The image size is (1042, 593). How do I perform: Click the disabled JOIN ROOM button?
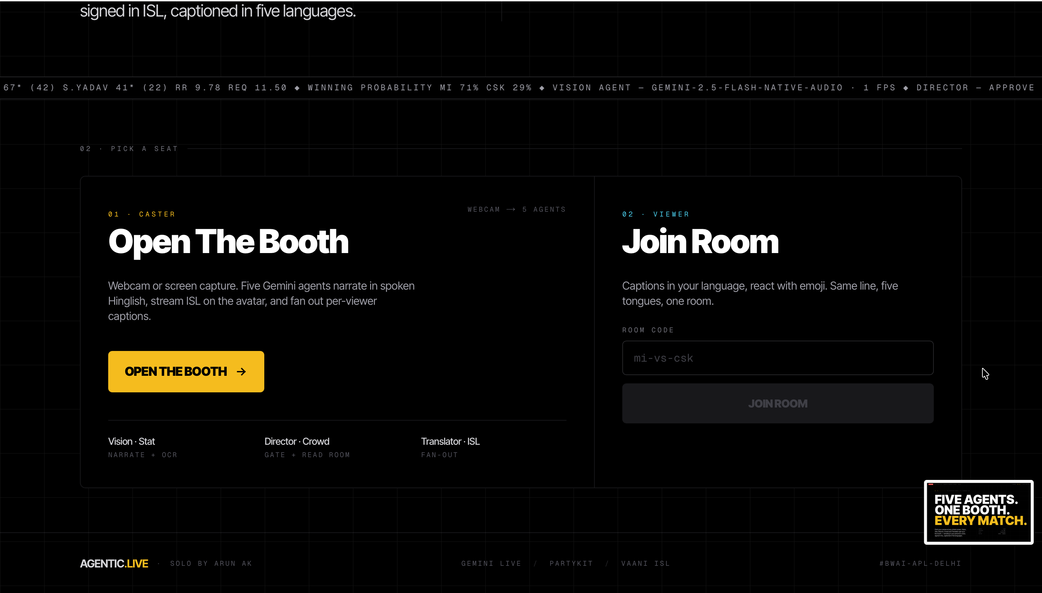[x=777, y=404]
